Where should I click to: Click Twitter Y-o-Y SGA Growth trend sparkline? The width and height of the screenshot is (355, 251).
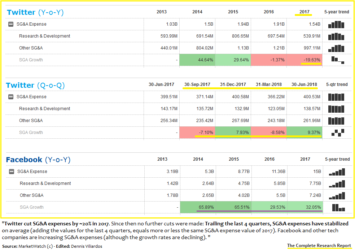click(338, 60)
